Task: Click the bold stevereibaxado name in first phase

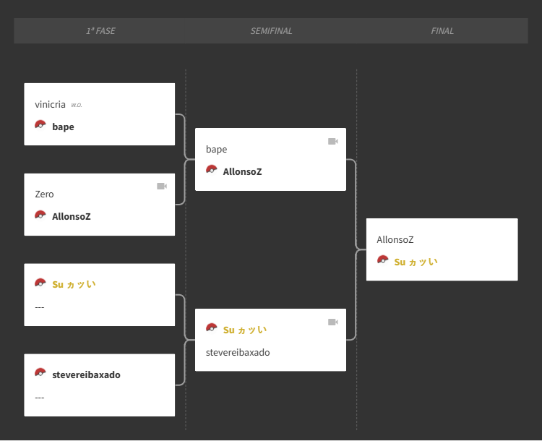Action: tap(86, 375)
